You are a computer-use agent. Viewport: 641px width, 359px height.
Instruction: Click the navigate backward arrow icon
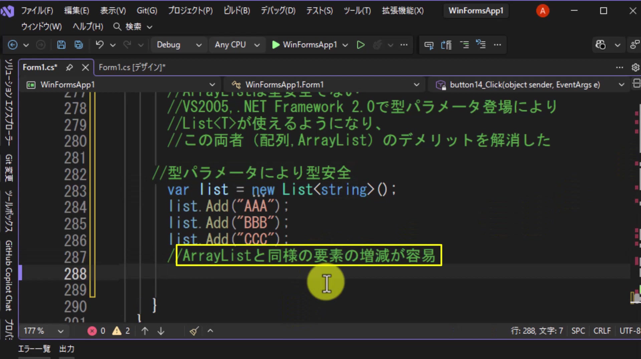tap(13, 45)
